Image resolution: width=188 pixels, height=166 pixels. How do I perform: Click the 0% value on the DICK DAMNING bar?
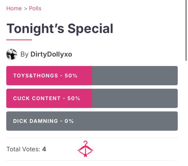(69, 121)
